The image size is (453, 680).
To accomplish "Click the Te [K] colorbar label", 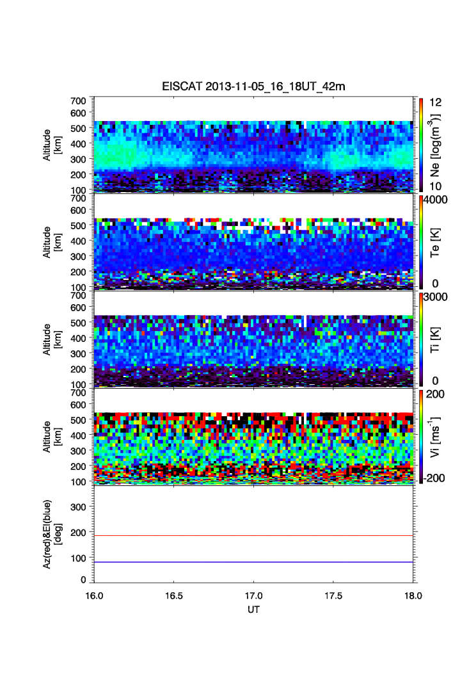I will pyautogui.click(x=435, y=243).
